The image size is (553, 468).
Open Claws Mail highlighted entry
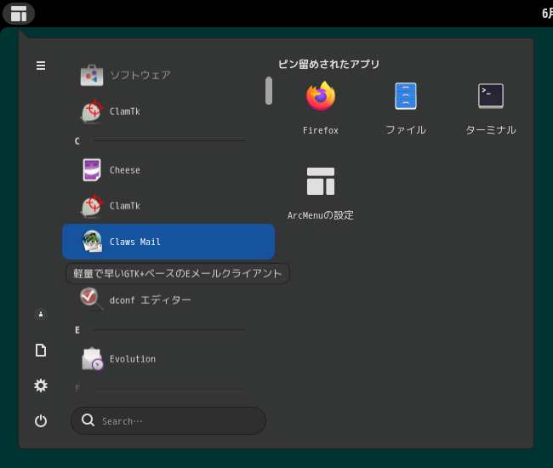[x=168, y=242]
